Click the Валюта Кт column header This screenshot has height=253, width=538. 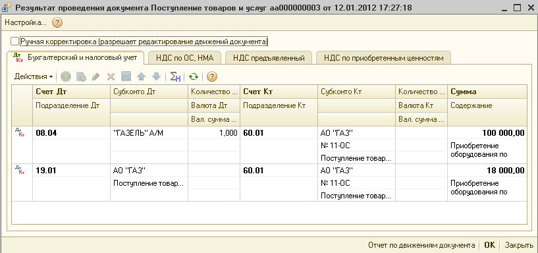coord(421,105)
